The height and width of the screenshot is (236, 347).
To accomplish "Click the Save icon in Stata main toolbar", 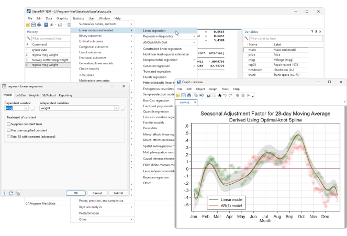I will 33,25.
